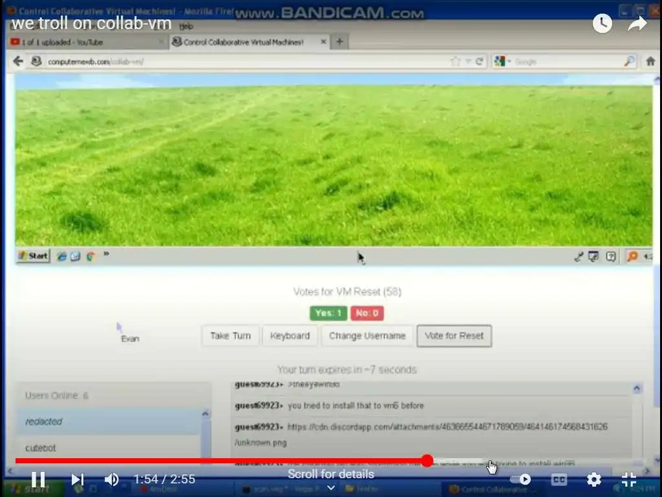Select user redacted in users list
This screenshot has width=662, height=497.
click(108, 421)
